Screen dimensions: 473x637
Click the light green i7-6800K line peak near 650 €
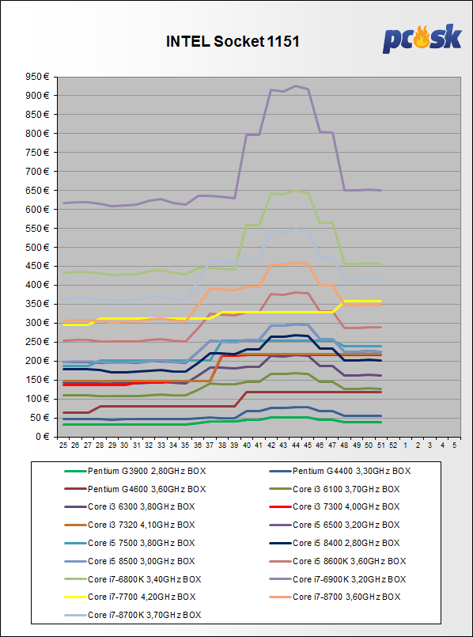click(296, 190)
